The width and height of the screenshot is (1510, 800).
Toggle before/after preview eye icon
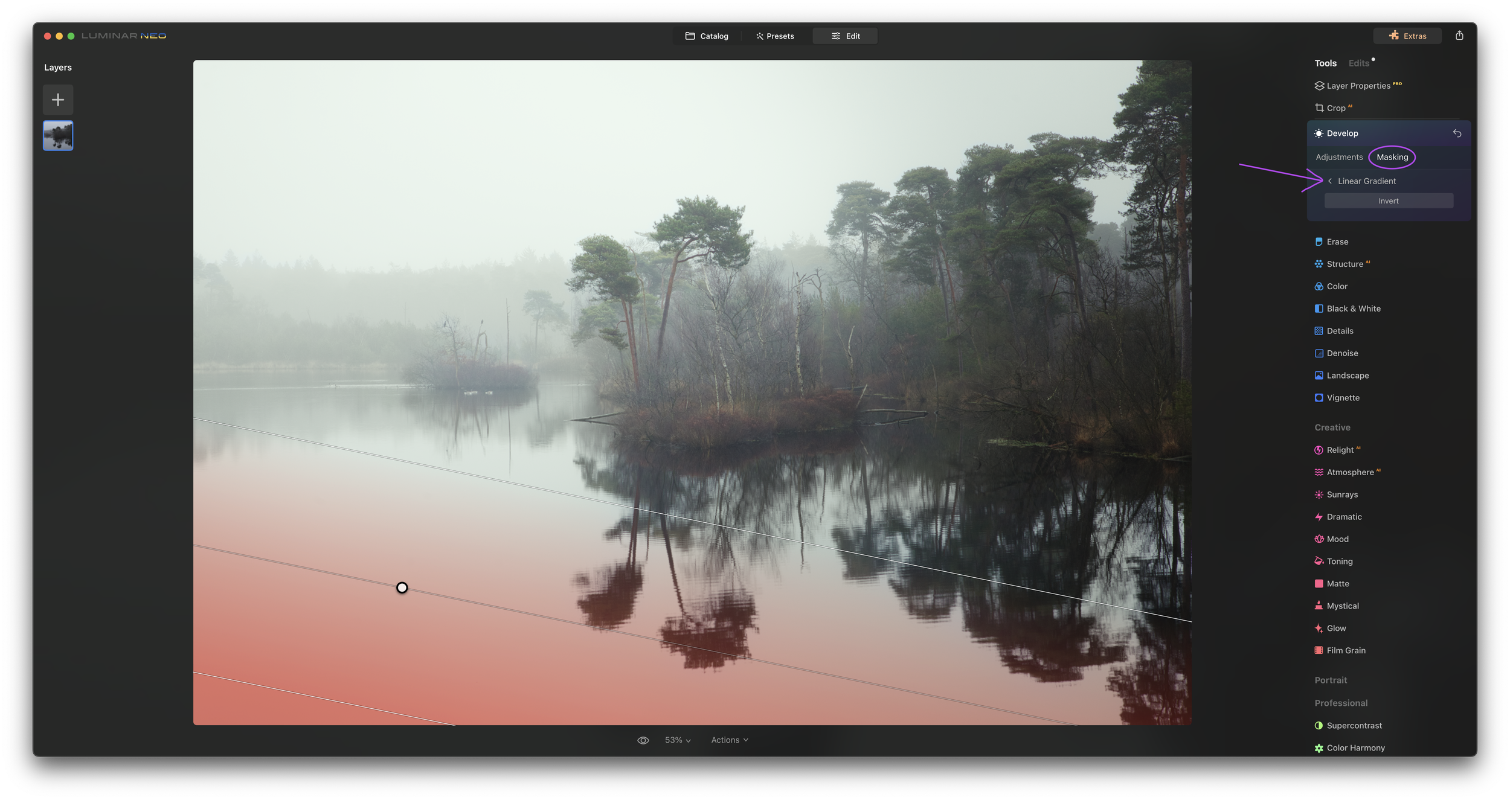[643, 740]
